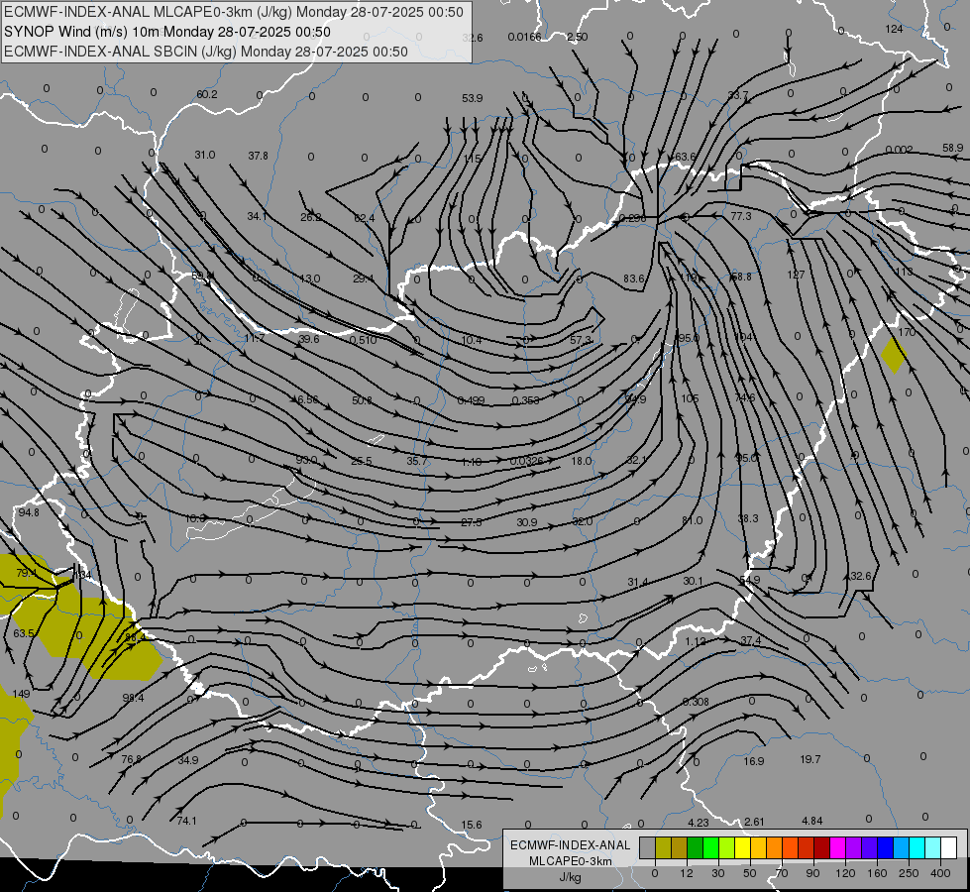Click the sky blue legend swatch
This screenshot has width=970, height=892.
902,847
